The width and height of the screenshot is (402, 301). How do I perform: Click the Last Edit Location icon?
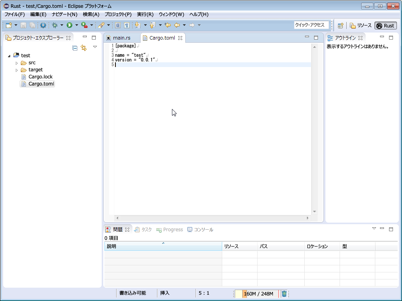click(168, 25)
